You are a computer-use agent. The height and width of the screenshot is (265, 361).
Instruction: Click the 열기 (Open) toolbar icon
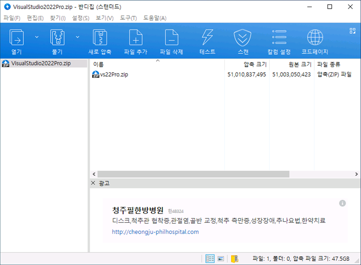[17, 38]
